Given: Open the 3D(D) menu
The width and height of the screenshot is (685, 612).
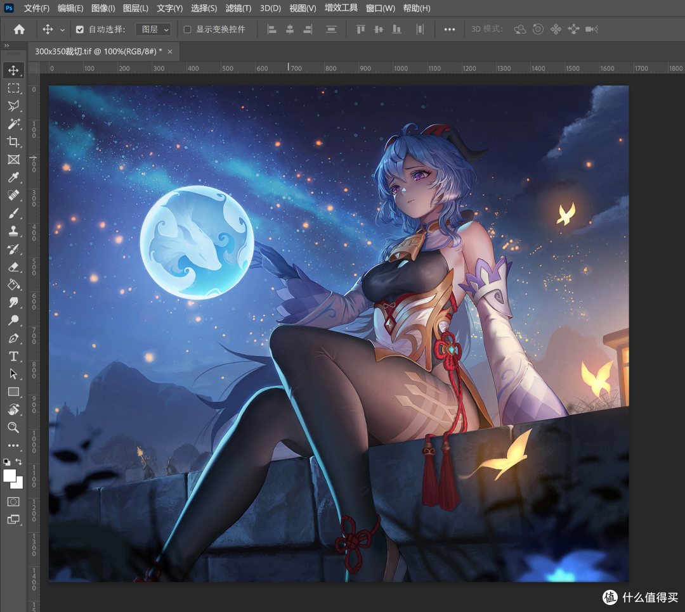Looking at the screenshot, I should point(270,8).
